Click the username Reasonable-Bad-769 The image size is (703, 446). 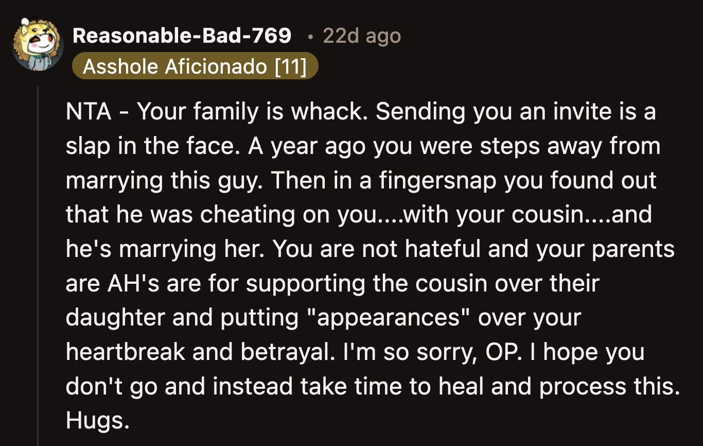[182, 36]
